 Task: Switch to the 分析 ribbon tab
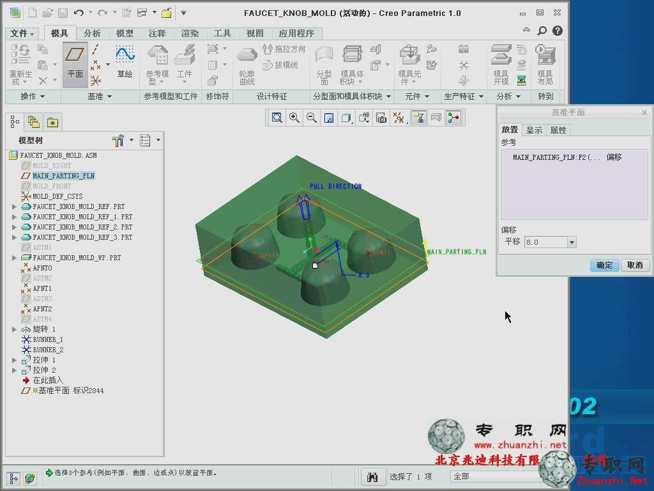coord(92,33)
